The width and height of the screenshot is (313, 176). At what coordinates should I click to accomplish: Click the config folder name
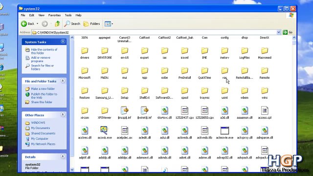click(224, 38)
